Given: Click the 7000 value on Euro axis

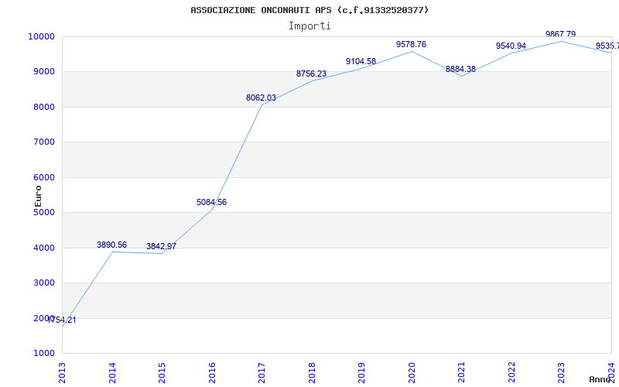Looking at the screenshot, I should (43, 142).
